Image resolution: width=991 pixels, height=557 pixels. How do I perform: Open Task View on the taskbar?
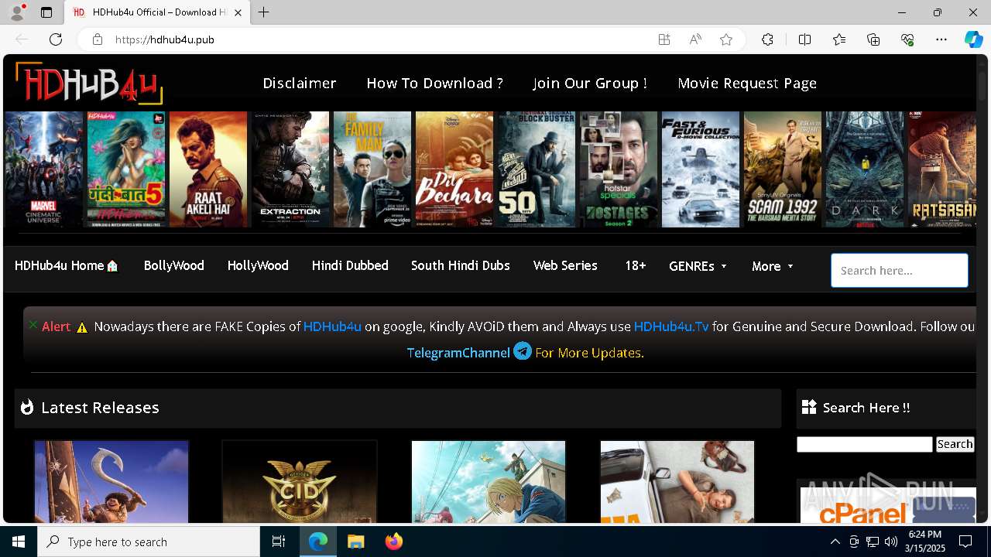(x=279, y=542)
